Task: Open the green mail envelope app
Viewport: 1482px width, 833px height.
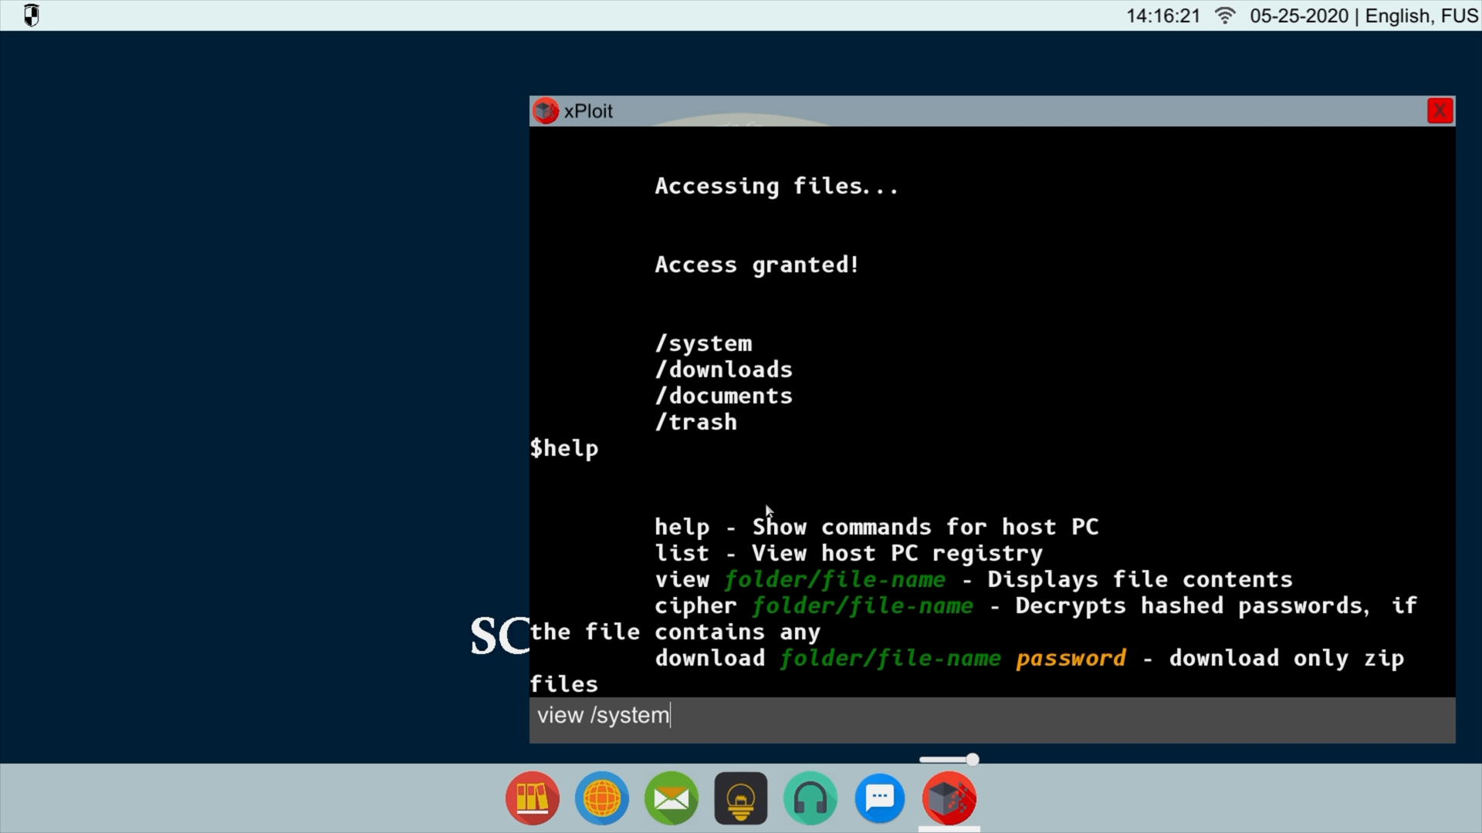Action: point(672,798)
